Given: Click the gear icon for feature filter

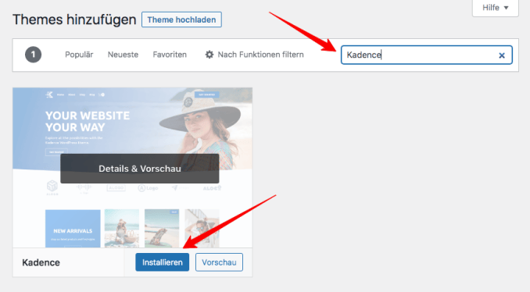Looking at the screenshot, I should click(209, 55).
